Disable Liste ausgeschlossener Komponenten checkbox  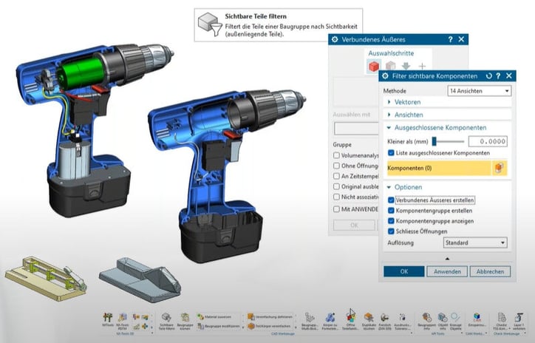pos(392,153)
